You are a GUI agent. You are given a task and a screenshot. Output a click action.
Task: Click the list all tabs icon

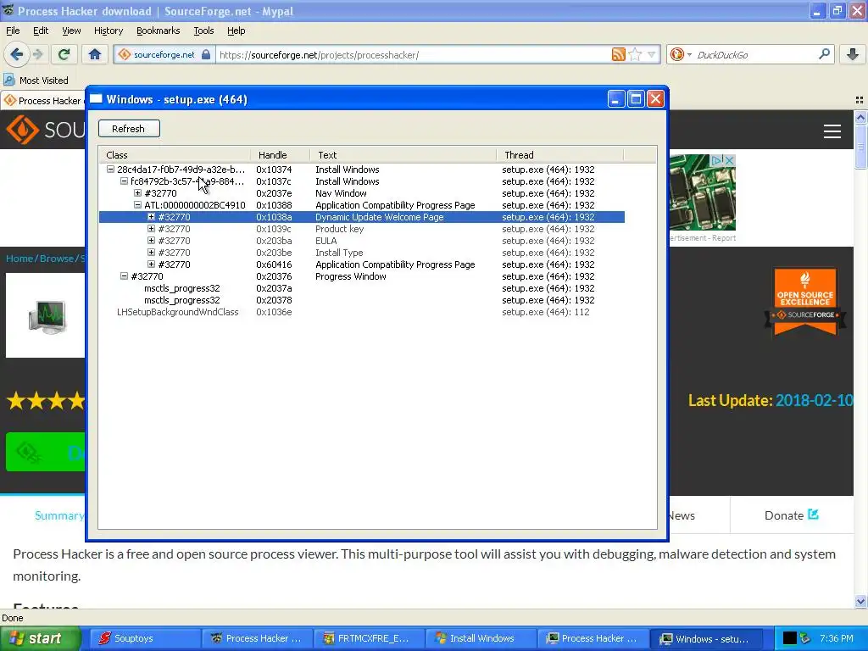(x=860, y=100)
